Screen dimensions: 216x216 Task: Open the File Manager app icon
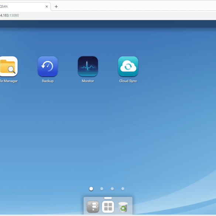tap(8, 66)
